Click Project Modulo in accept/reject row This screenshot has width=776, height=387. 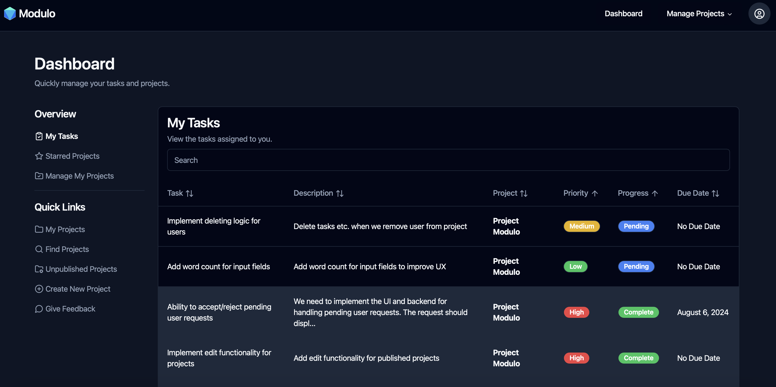pos(506,312)
